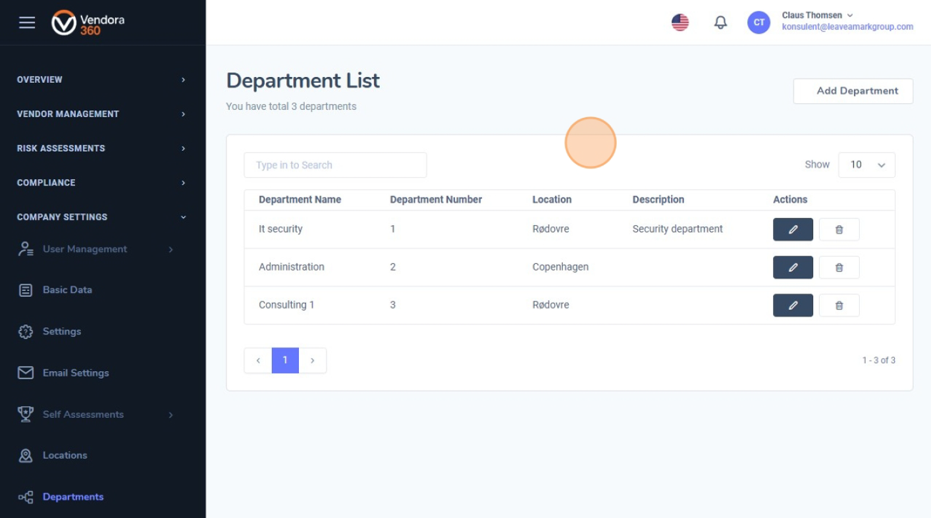Click the Type in to Search field
931x518 pixels.
tap(335, 165)
